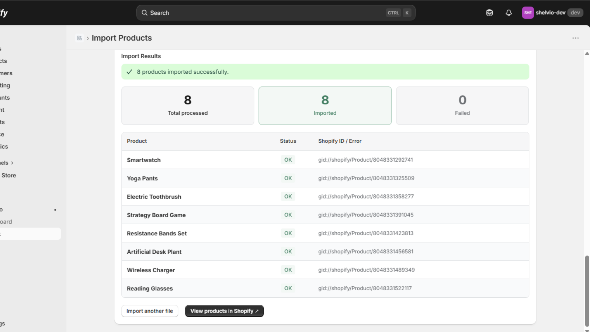
Task: Select the Imported count card
Action: pyautogui.click(x=325, y=106)
